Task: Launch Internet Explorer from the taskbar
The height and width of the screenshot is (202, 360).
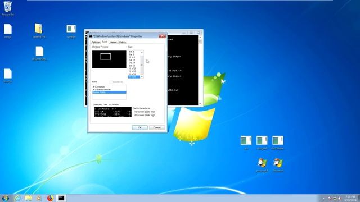Action: (17, 198)
